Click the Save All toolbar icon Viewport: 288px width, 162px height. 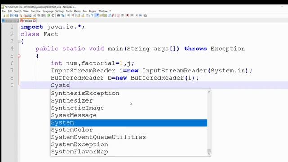click(16, 15)
